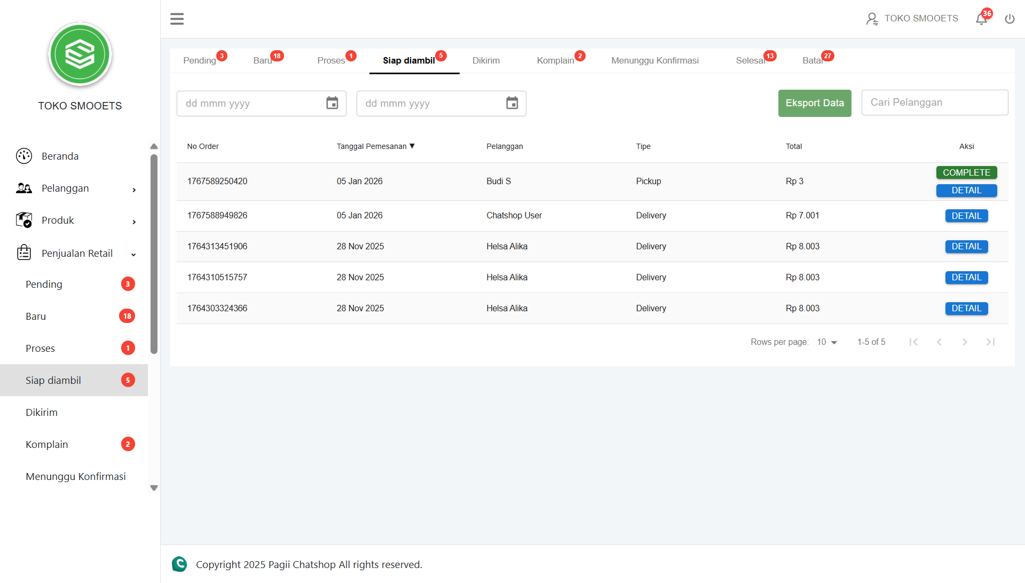Open the end date calendar icon
This screenshot has width=1025, height=583.
click(x=512, y=103)
